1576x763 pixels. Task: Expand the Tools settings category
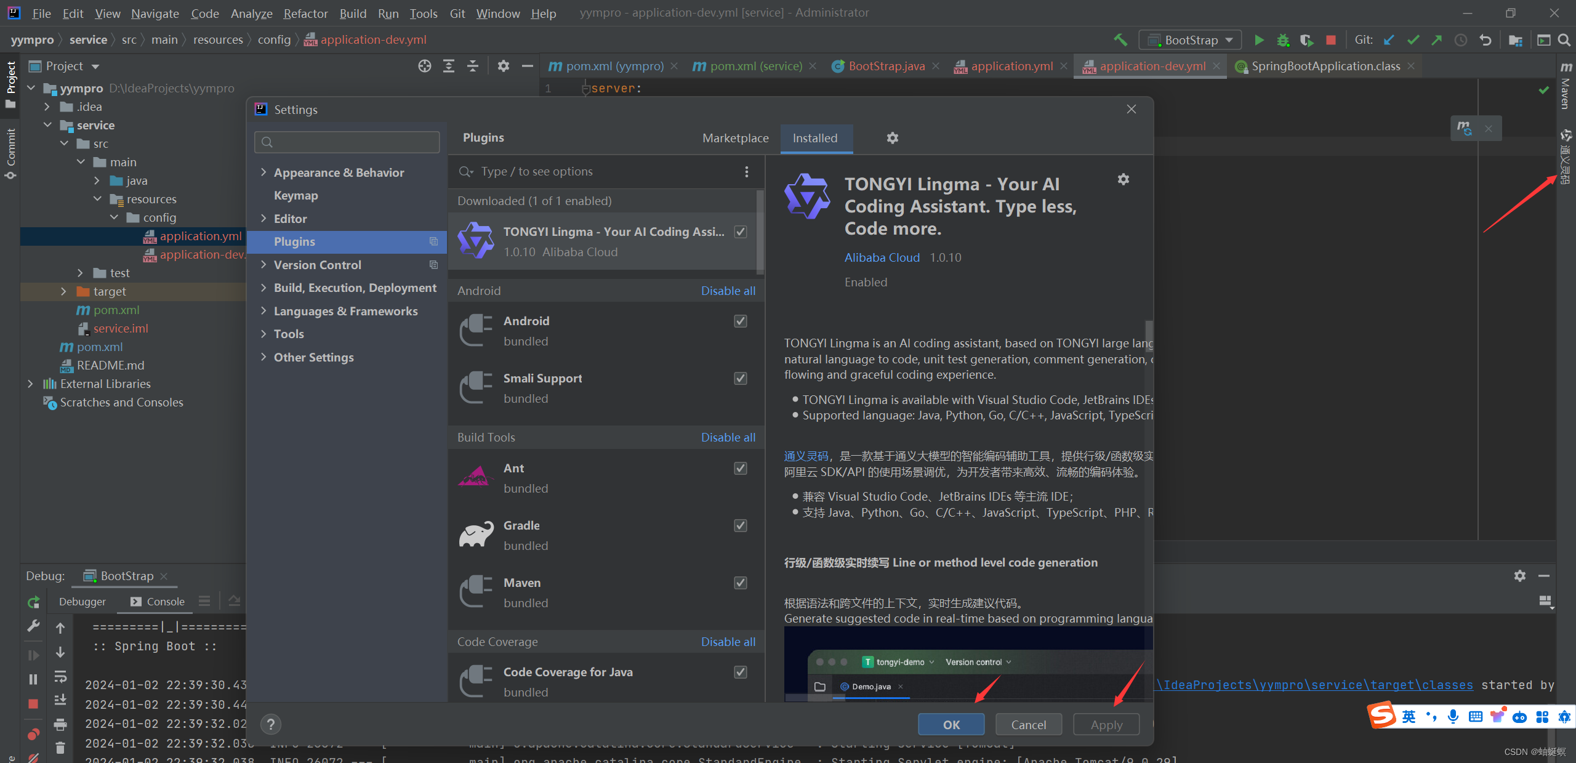click(263, 334)
